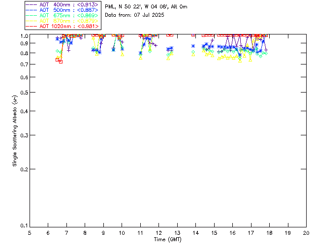The image size is (315, 252).
Task: Click the lowest yellow triangle near 16.4 hours
Action: tap(240, 61)
